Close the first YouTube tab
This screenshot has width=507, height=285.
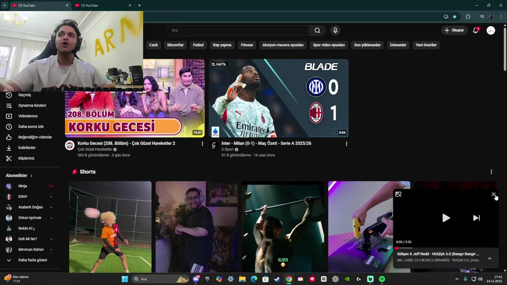[67, 6]
